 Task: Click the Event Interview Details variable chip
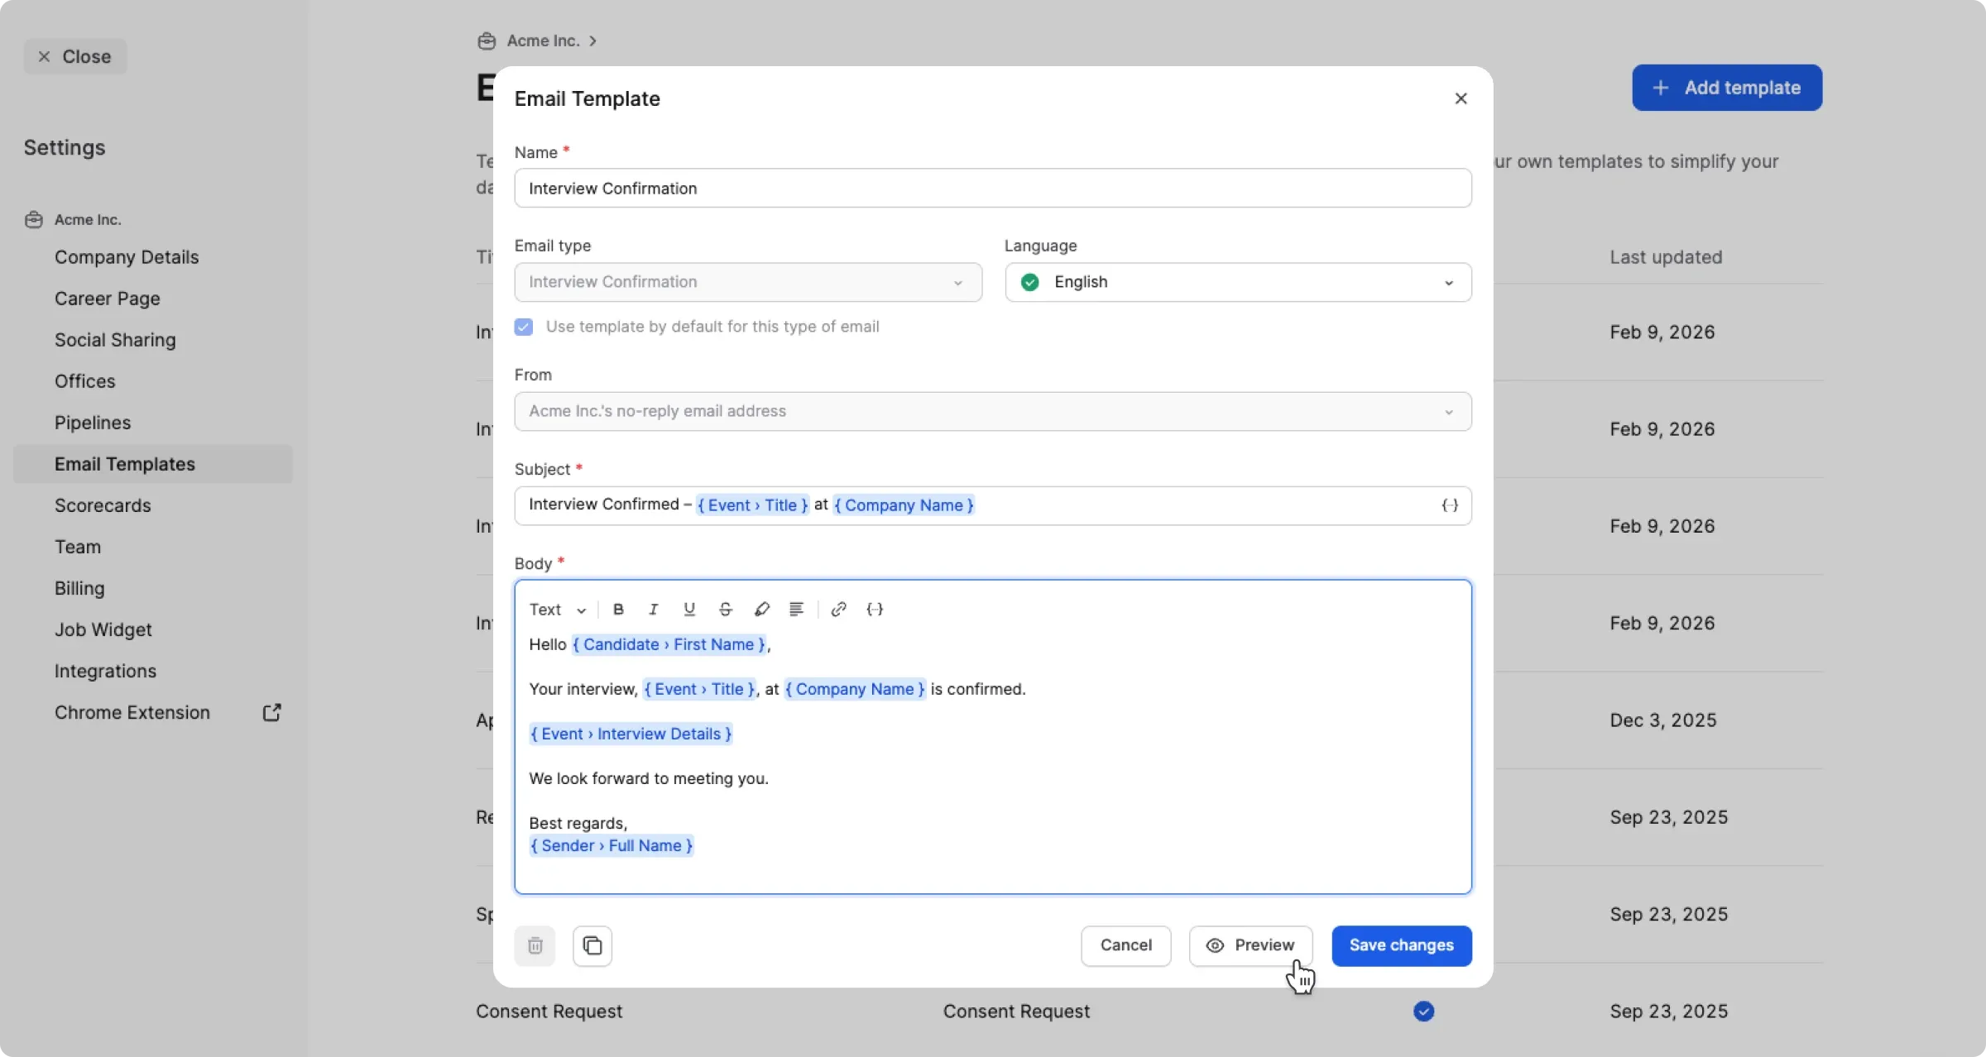click(631, 734)
